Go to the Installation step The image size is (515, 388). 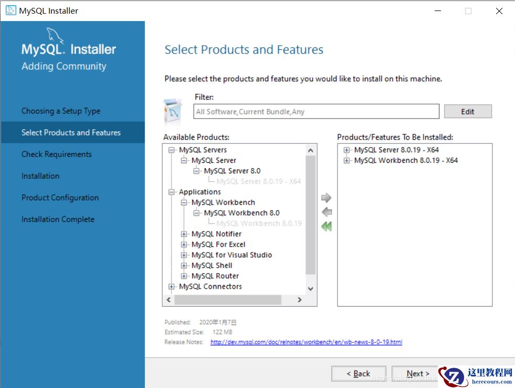40,176
